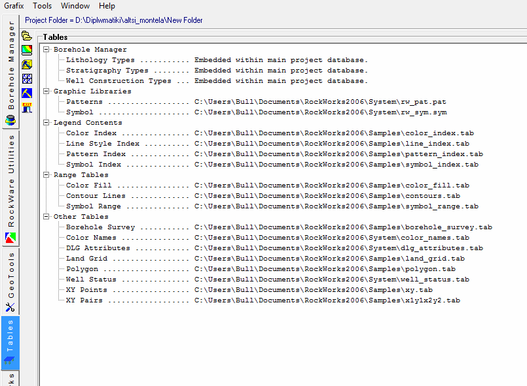The width and height of the screenshot is (527, 386).
Task: Switch to the Borehole Manager vertical tab
Action: (10, 71)
